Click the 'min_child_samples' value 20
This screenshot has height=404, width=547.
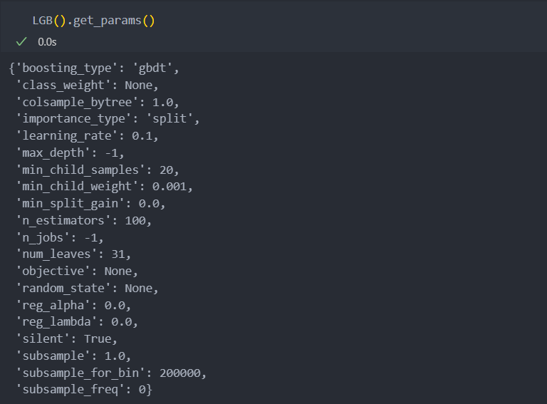(166, 170)
